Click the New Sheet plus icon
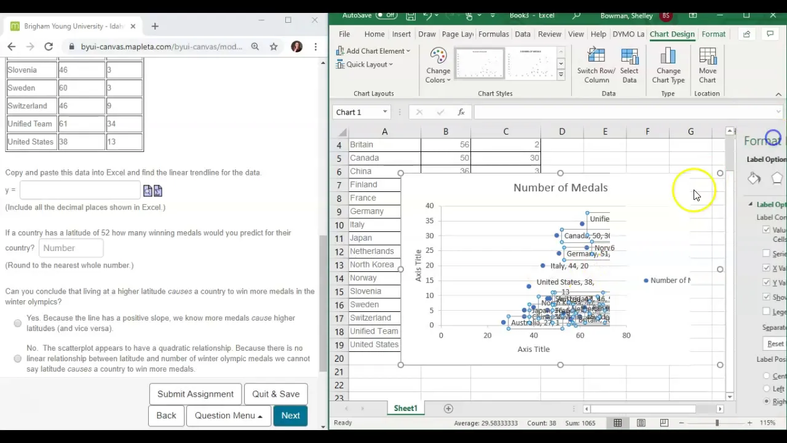 coord(448,409)
